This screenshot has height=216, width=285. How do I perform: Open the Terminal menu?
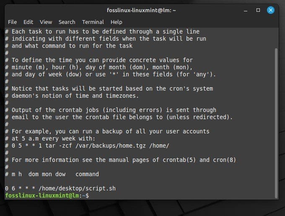click(x=93, y=22)
